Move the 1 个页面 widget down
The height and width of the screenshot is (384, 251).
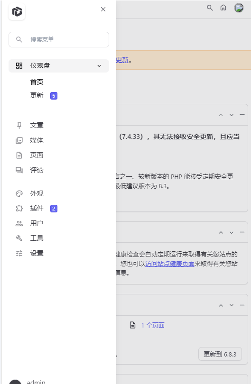tap(232, 305)
